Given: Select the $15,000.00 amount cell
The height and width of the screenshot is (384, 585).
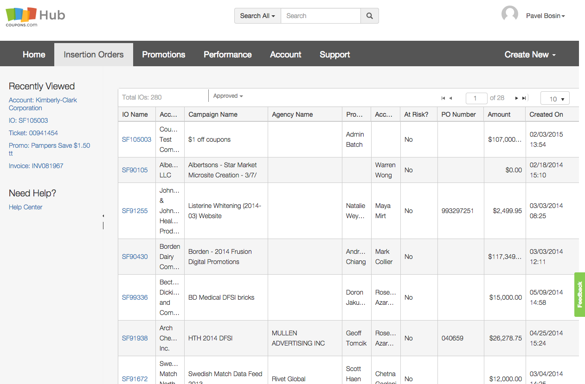Looking at the screenshot, I should (x=504, y=297).
